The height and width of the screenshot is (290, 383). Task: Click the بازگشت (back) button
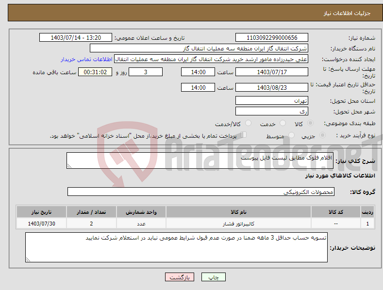click(180, 277)
